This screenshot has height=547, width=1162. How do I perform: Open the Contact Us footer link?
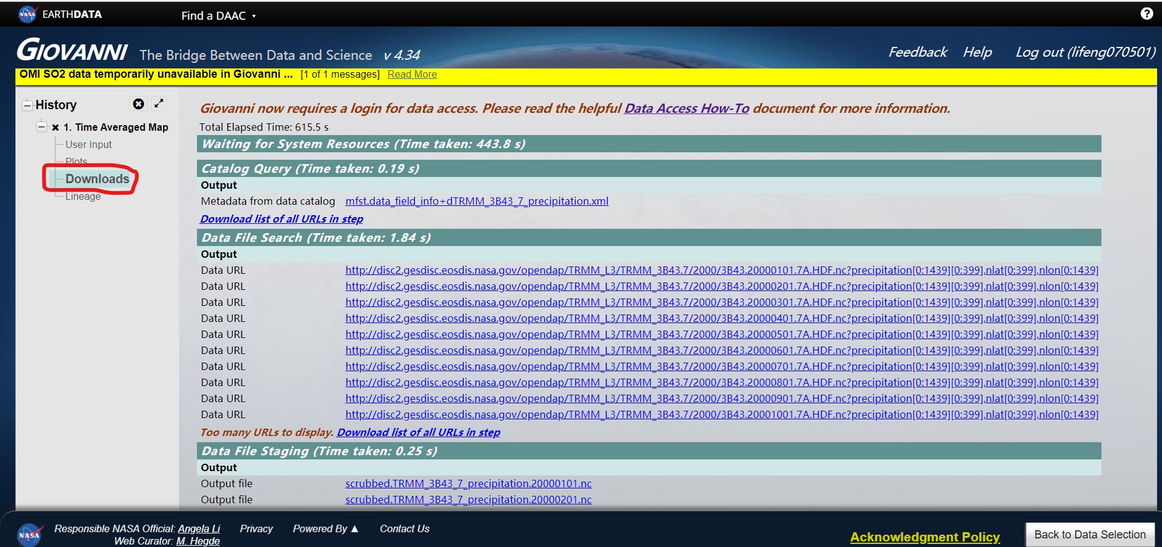tap(404, 528)
